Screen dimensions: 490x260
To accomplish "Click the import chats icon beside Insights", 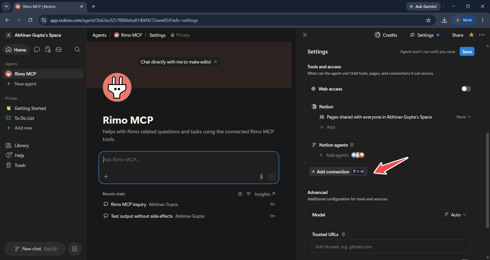I will pos(240,194).
